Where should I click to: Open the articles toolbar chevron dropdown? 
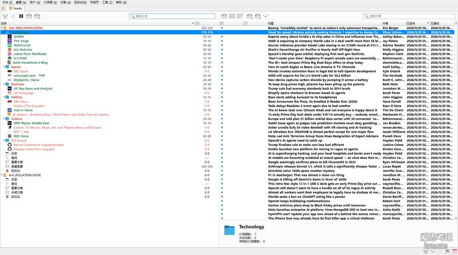[x=266, y=16]
